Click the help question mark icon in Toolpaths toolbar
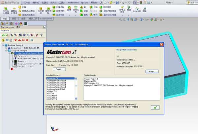The image size is (198, 134). 42,35
